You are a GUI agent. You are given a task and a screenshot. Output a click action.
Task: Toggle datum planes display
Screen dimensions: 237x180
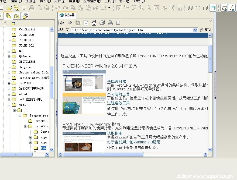[x=224, y=8]
